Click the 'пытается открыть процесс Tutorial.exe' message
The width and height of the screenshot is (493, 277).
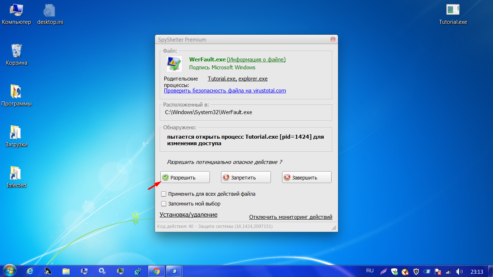click(246, 140)
